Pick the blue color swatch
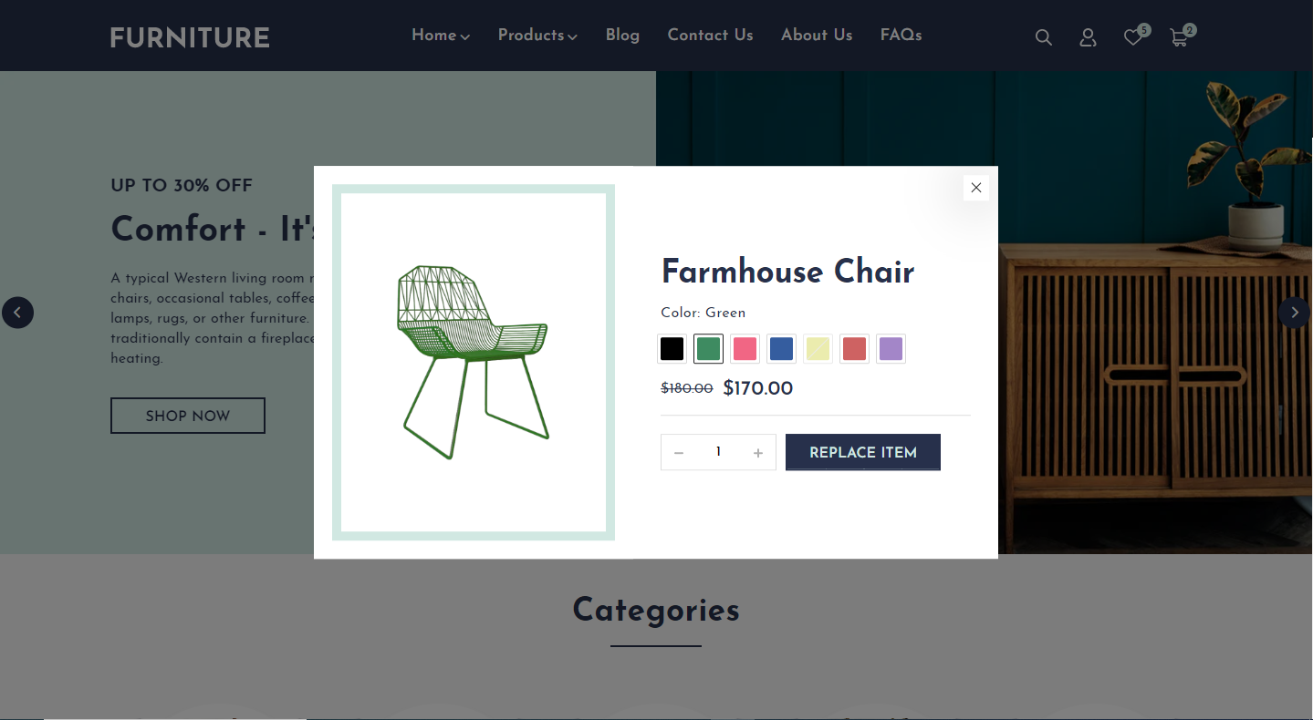Viewport: 1313px width, 720px height. [782, 349]
